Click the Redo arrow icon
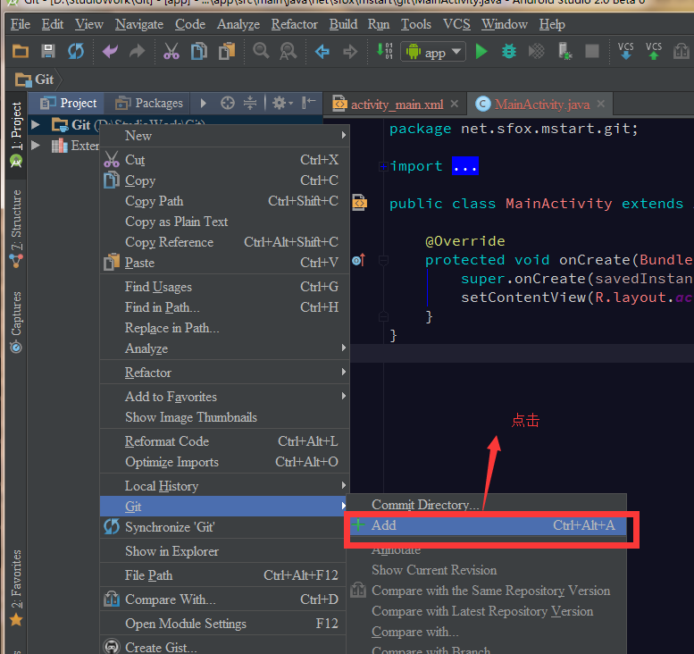This screenshot has width=694, height=654. pos(138,52)
